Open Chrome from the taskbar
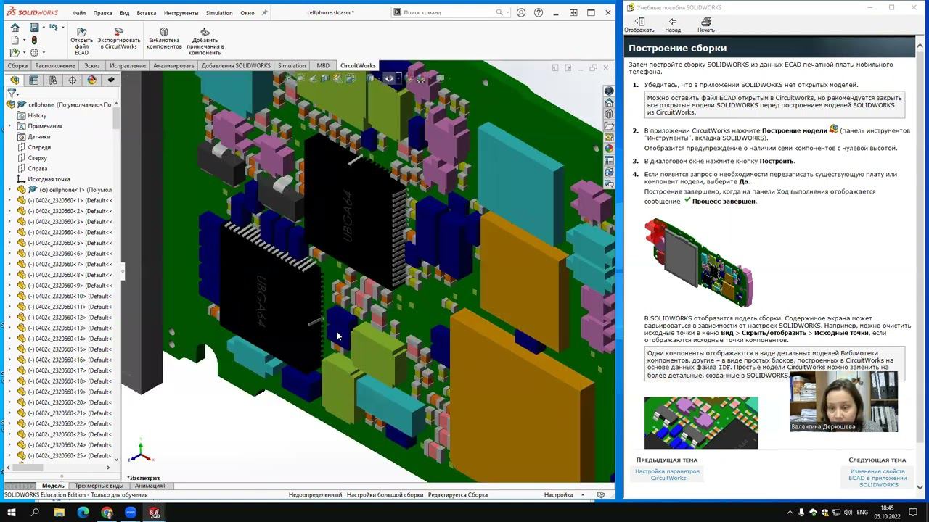This screenshot has height=522, width=929. pos(107,513)
